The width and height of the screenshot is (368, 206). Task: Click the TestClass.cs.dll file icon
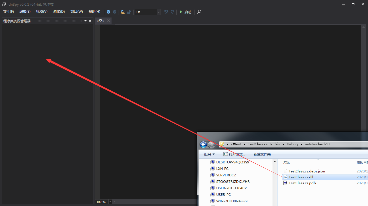point(286,177)
